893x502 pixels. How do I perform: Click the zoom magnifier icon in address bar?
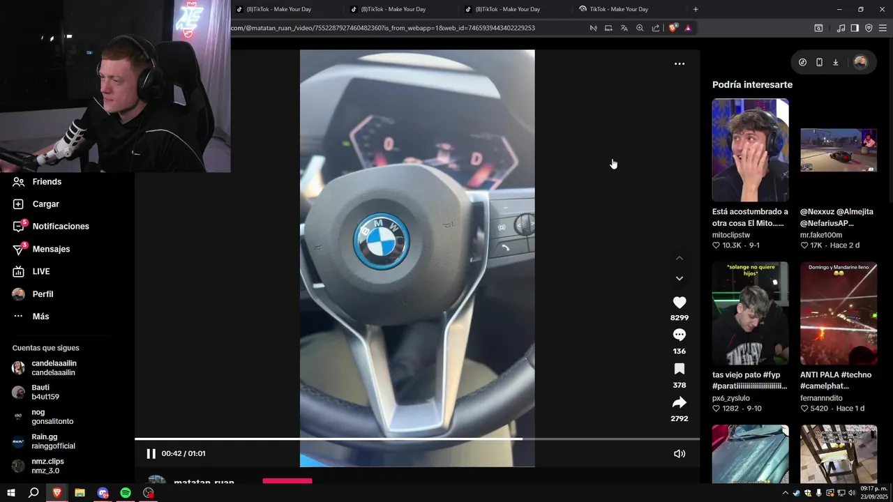click(x=640, y=28)
